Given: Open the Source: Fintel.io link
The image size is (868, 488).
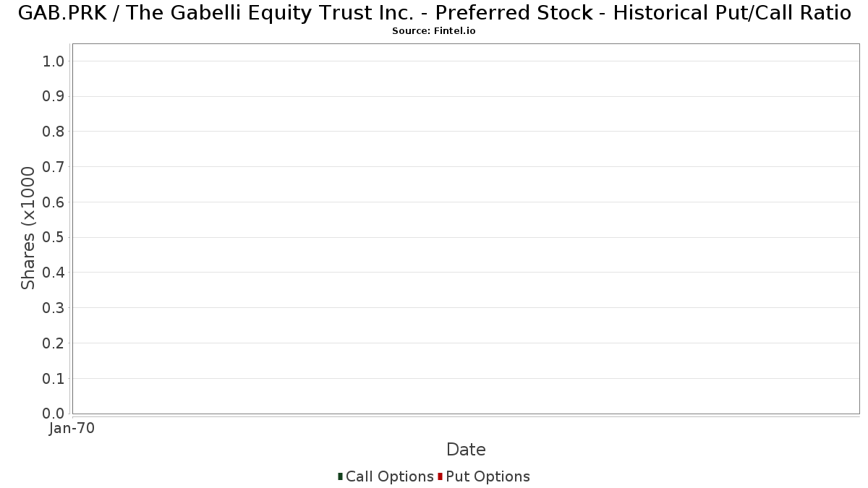Looking at the screenshot, I should (x=434, y=31).
